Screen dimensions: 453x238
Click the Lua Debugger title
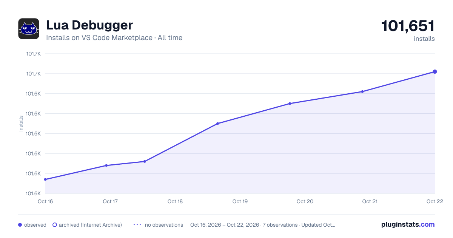tap(89, 25)
